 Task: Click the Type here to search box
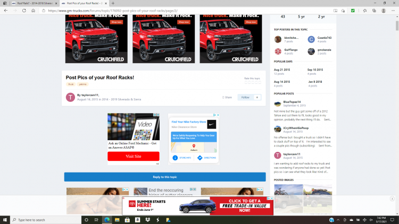(x=46, y=220)
